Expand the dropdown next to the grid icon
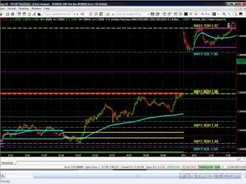The image size is (246, 184). (218, 14)
